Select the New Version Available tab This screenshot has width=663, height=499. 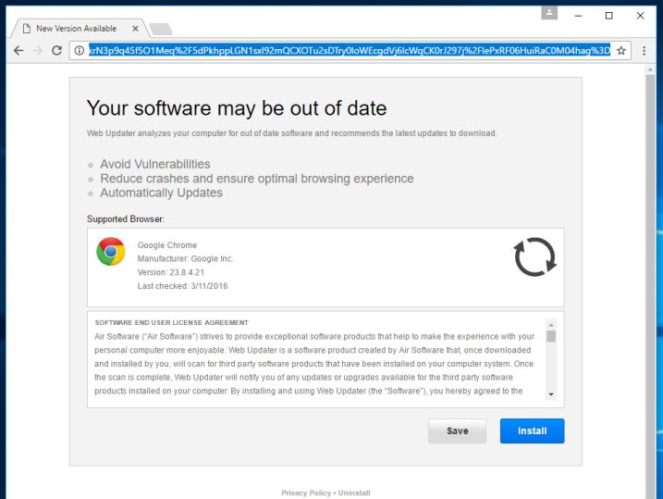(75, 29)
